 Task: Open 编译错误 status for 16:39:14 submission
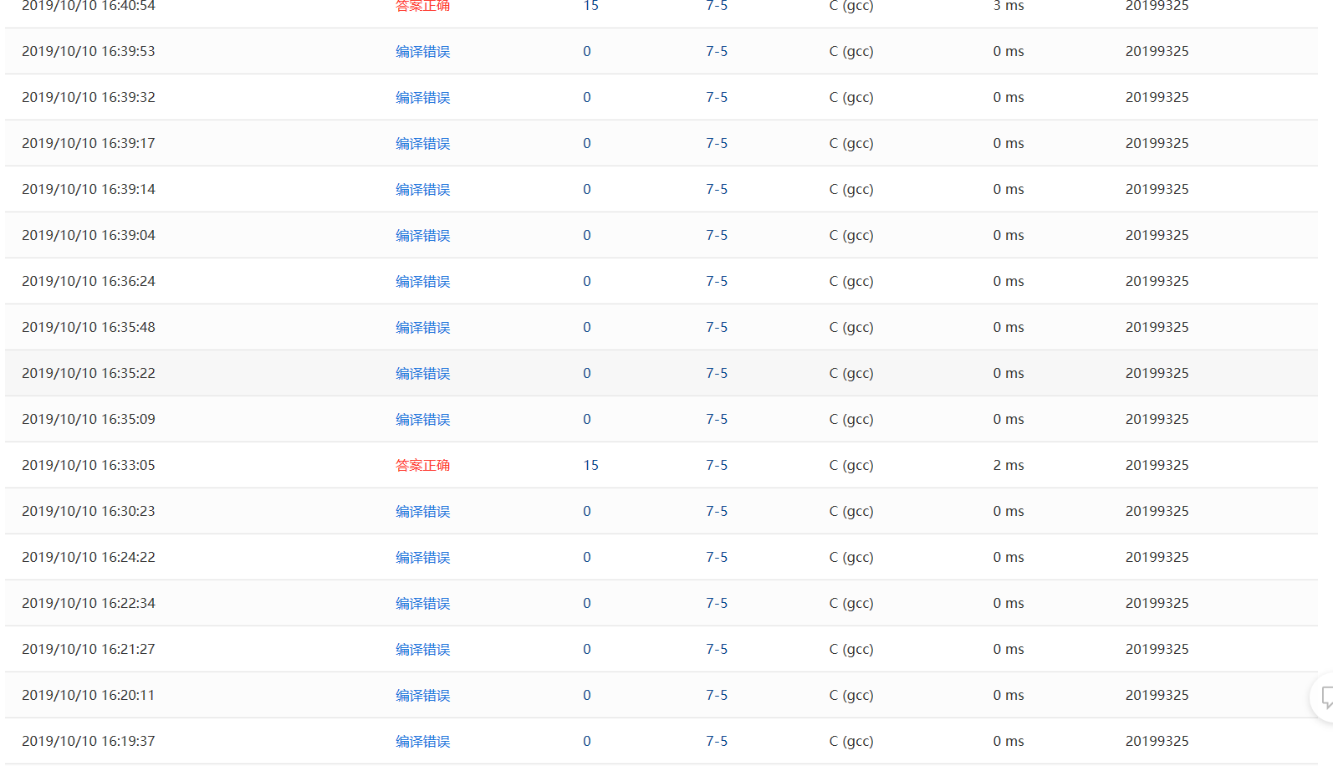[422, 190]
